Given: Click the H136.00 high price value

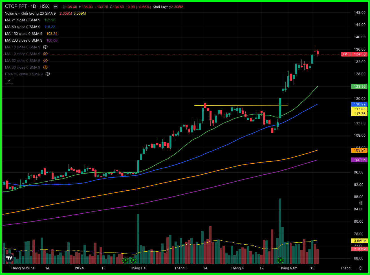Looking at the screenshot, I should [86, 7].
